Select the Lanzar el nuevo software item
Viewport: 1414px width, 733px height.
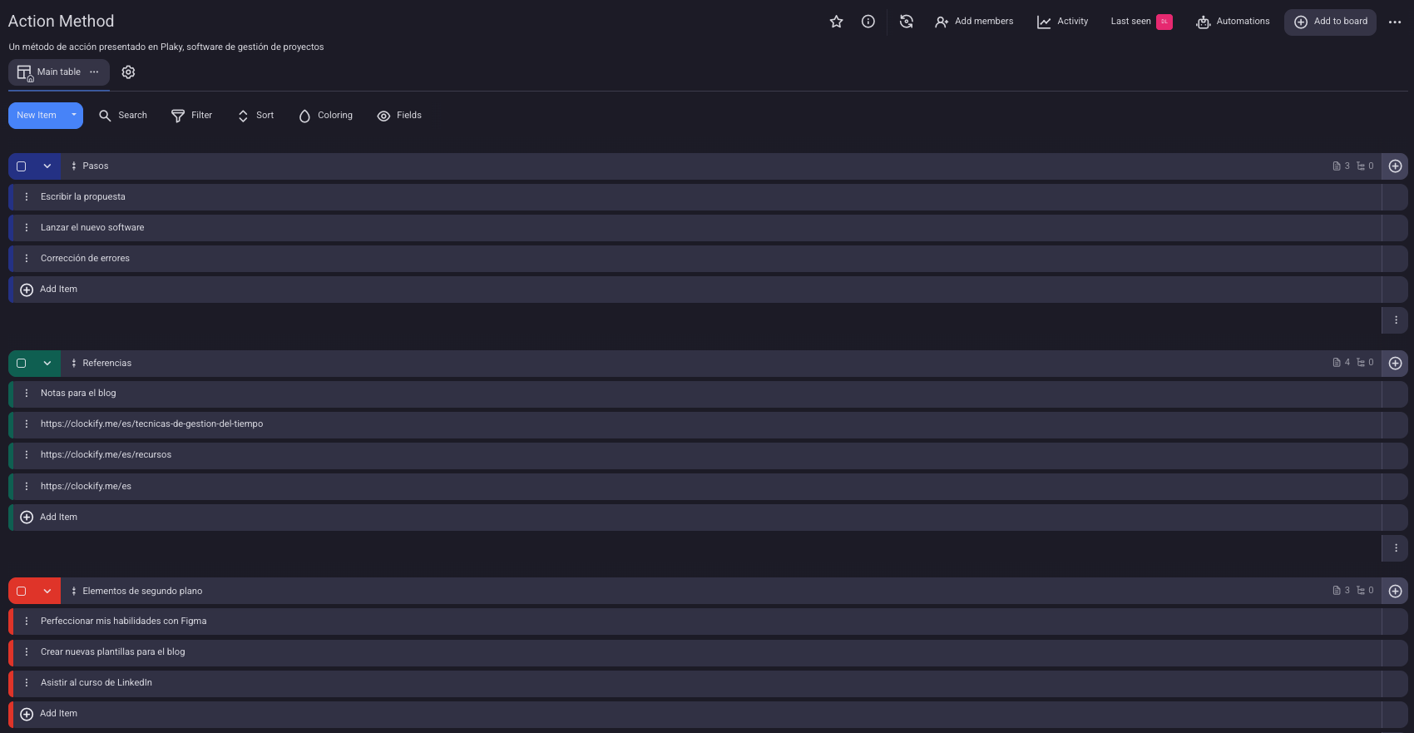[92, 228]
